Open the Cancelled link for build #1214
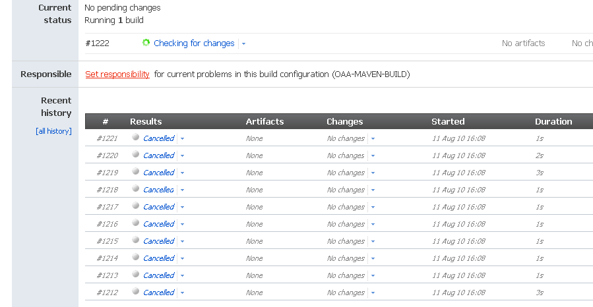Screen dimensions: 593x307 pos(159,258)
